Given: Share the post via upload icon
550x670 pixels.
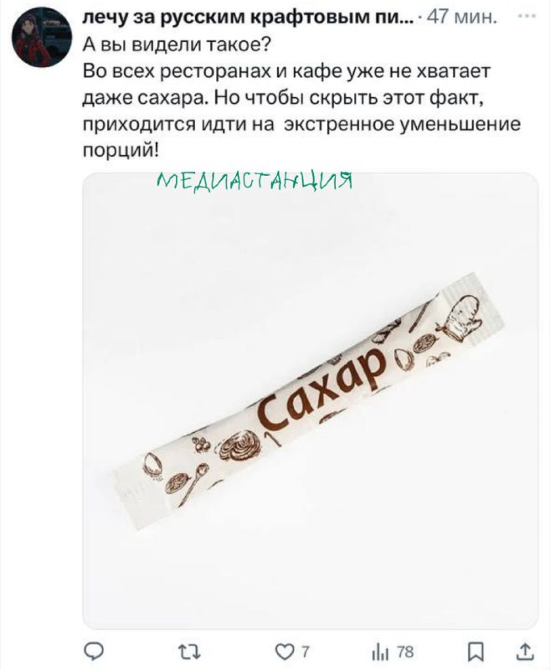Looking at the screenshot, I should coord(526,652).
